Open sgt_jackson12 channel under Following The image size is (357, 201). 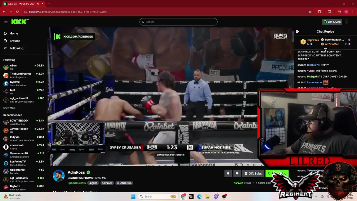pos(24,100)
